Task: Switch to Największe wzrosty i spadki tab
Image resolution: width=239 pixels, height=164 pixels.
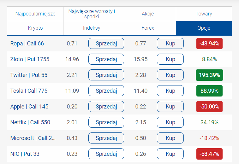Action: (x=92, y=14)
